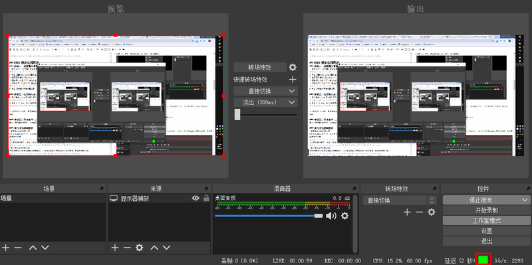The width and height of the screenshot is (532, 265).
Task: Toggle 工作室模式 studio mode
Action: point(487,221)
